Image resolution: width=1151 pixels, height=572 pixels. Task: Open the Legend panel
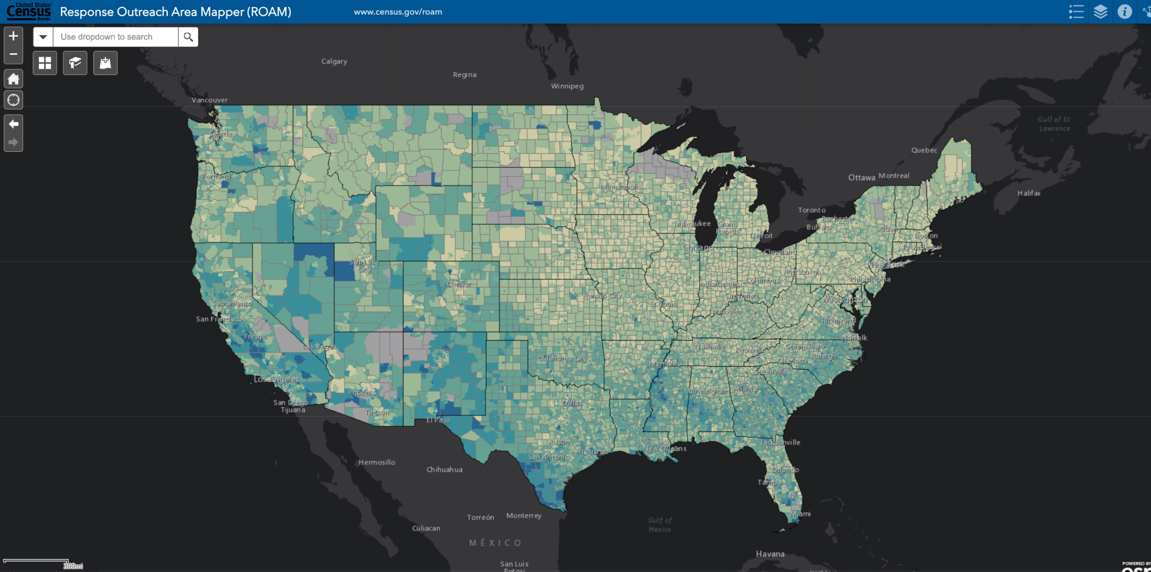[x=1076, y=11]
